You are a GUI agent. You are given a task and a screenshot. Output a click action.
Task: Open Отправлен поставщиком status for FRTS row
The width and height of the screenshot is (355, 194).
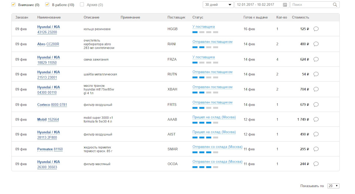[x=212, y=102]
